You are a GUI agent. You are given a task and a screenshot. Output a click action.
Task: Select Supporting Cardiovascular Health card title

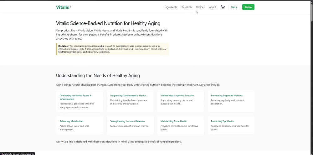tap(128, 95)
